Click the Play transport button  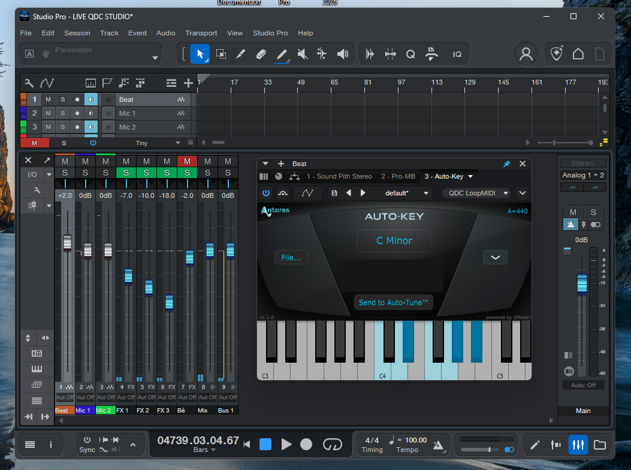pos(286,444)
